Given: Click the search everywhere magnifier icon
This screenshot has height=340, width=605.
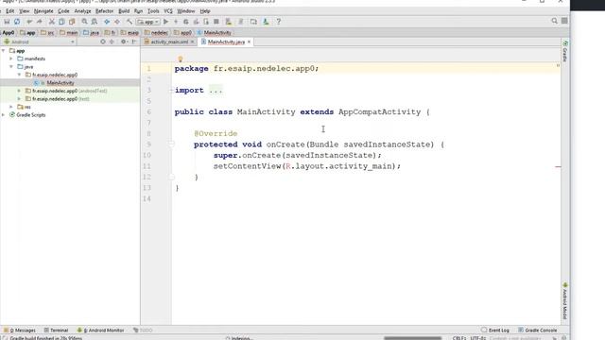Looking at the screenshot, I should pos(555,21).
